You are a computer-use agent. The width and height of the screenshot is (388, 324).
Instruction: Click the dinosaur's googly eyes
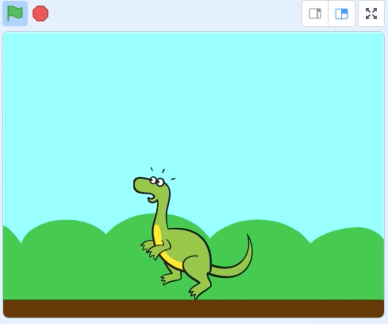tap(156, 181)
